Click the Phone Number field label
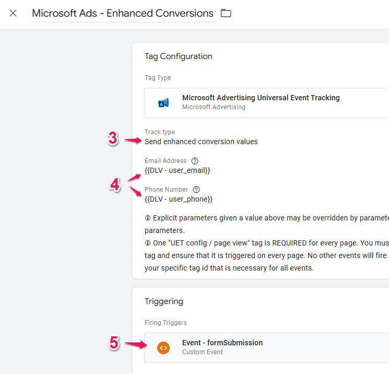 [x=166, y=190]
